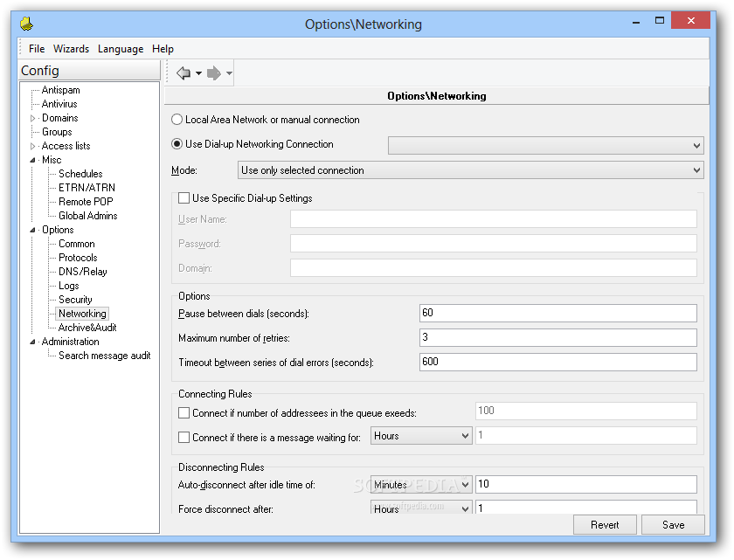
Task: Open Global Admins under Misc
Action: pos(88,216)
